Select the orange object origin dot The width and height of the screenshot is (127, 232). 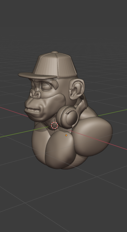pyautogui.click(x=66, y=135)
